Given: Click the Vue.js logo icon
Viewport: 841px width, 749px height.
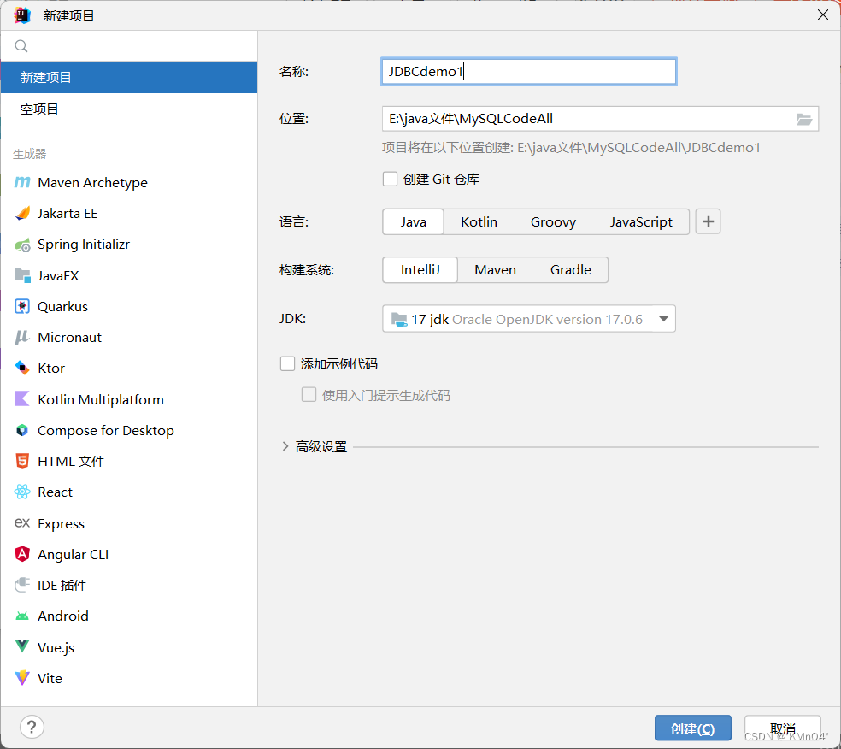Looking at the screenshot, I should [x=22, y=646].
